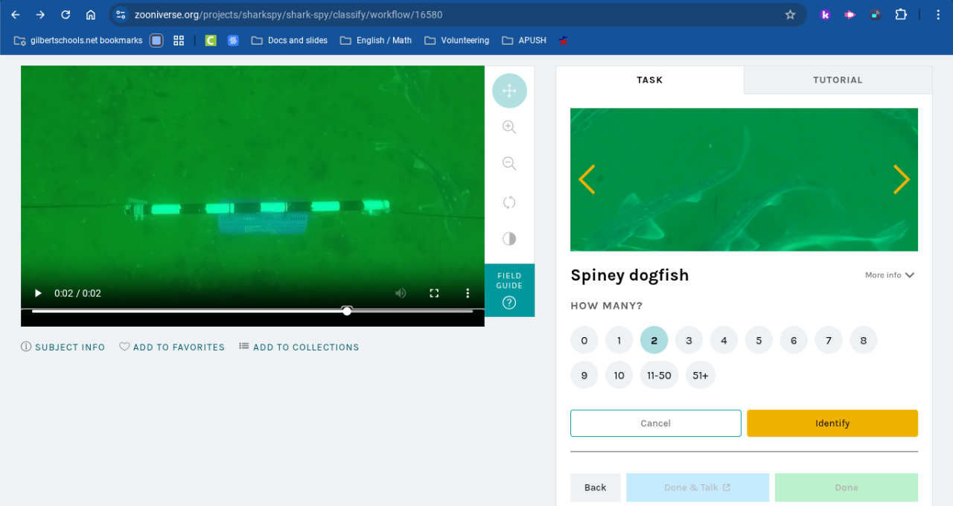Select 1 for how many

coord(619,340)
